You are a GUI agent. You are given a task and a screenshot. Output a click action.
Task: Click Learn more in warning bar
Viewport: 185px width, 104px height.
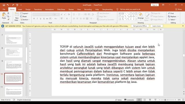click(156, 26)
